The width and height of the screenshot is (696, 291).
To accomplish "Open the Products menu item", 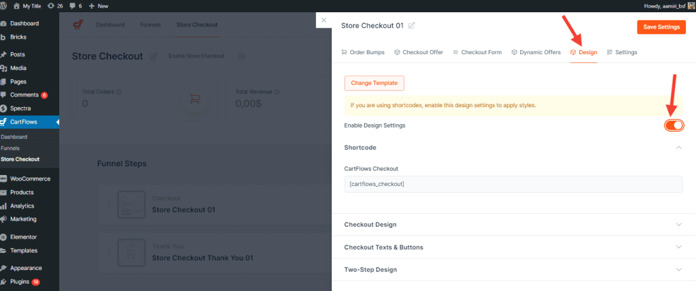I will (22, 192).
